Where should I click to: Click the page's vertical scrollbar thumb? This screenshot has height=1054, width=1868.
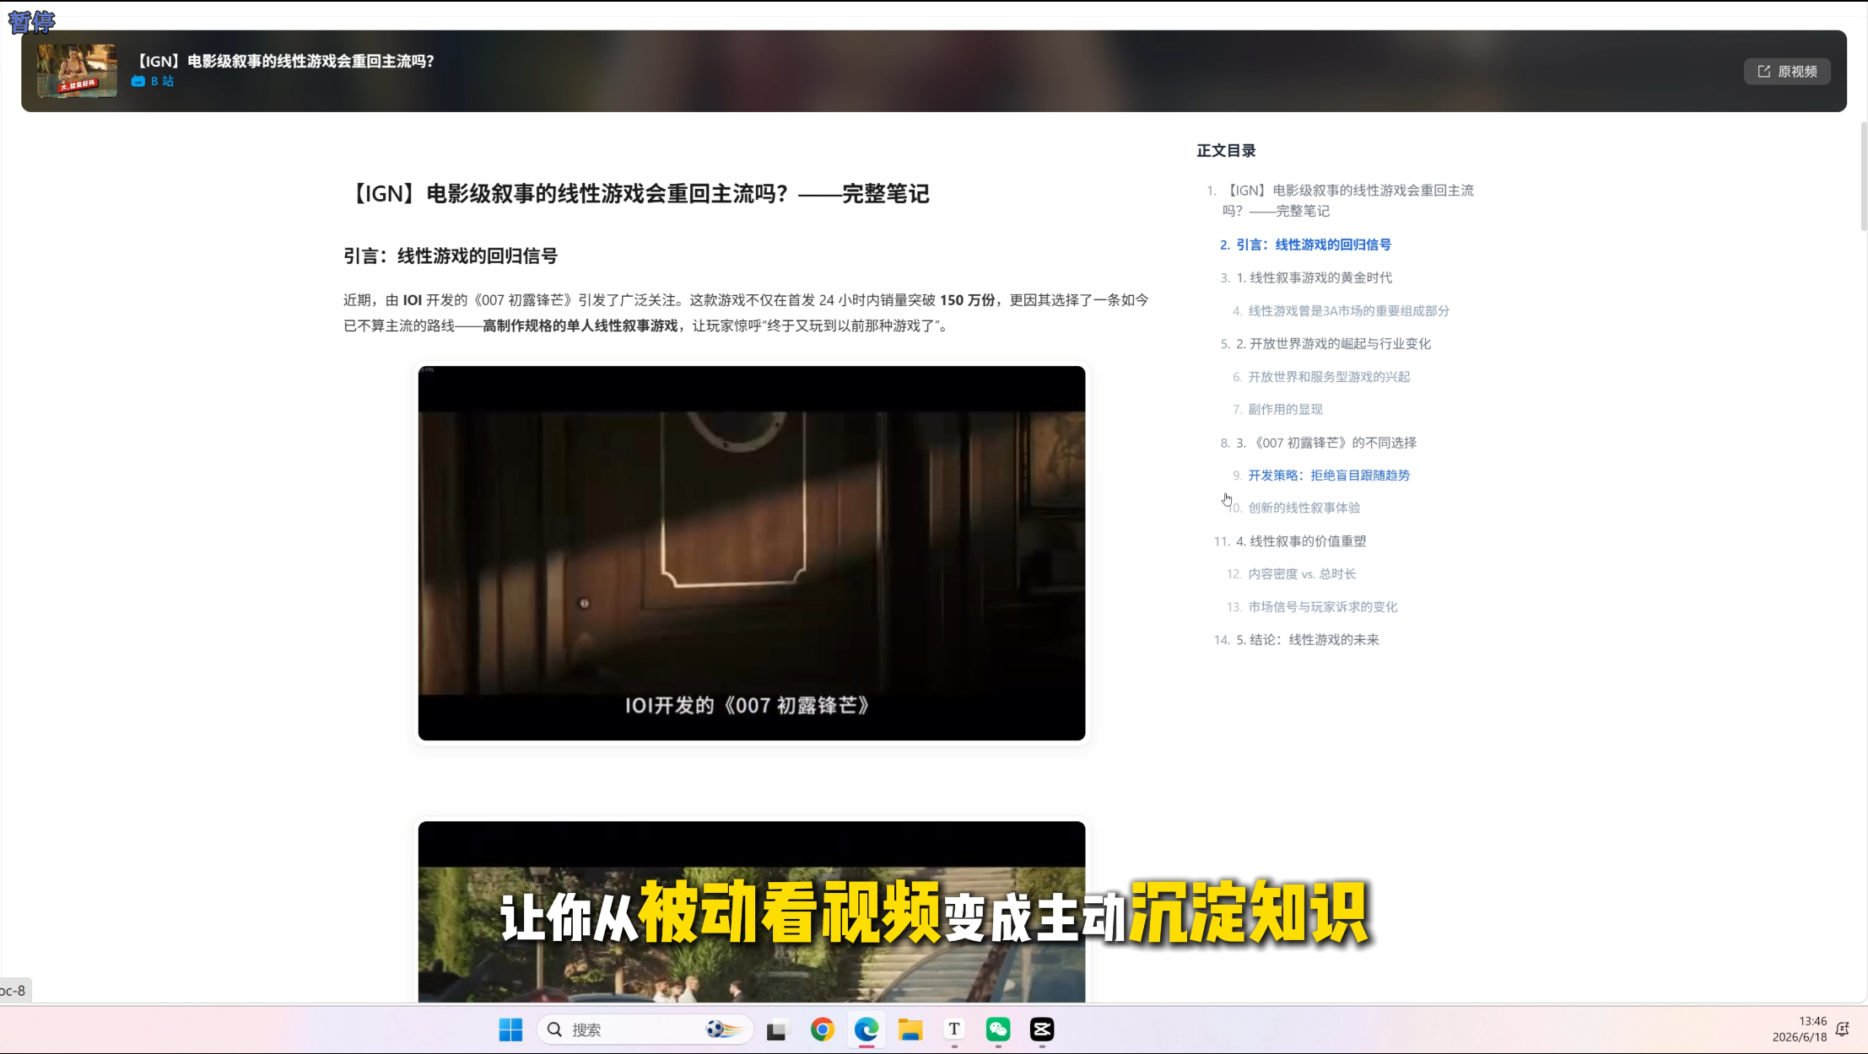pos(1863,177)
